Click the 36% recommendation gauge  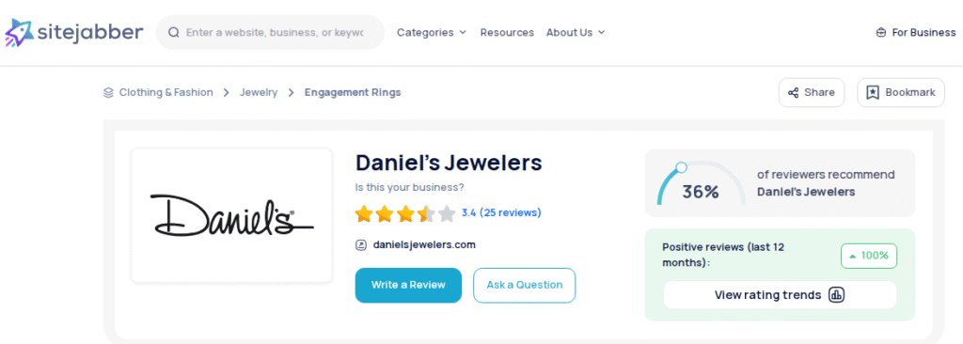700,183
